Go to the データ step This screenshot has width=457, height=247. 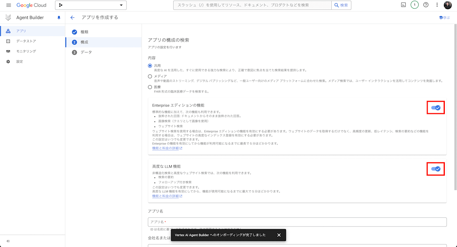(104, 52)
